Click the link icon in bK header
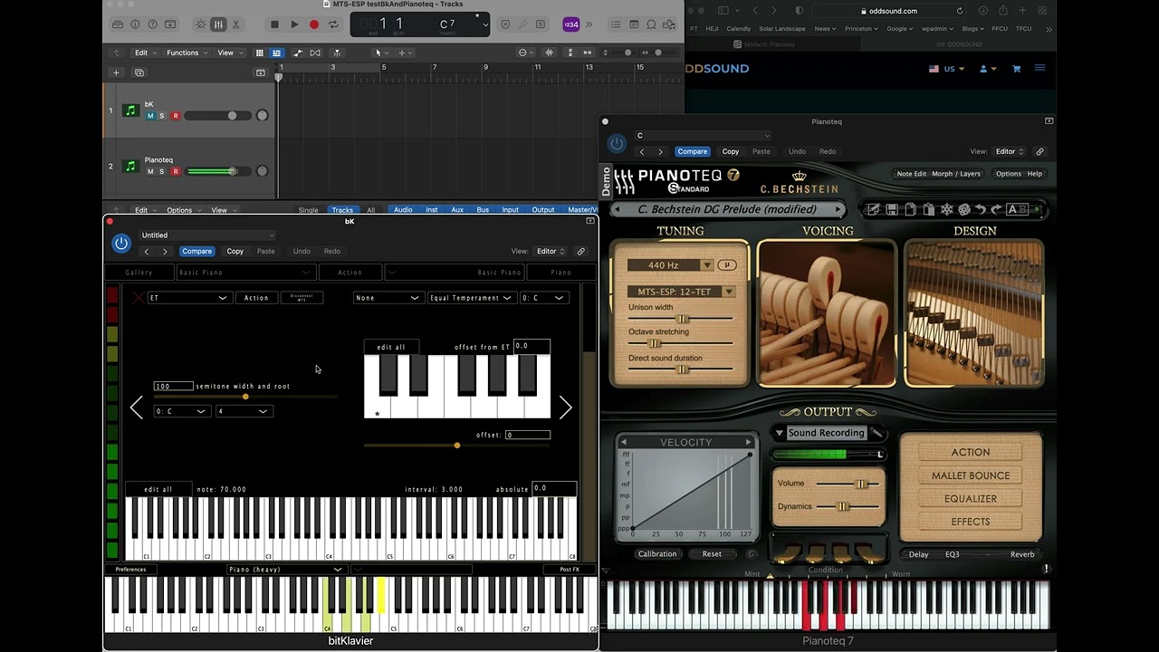 (x=581, y=251)
